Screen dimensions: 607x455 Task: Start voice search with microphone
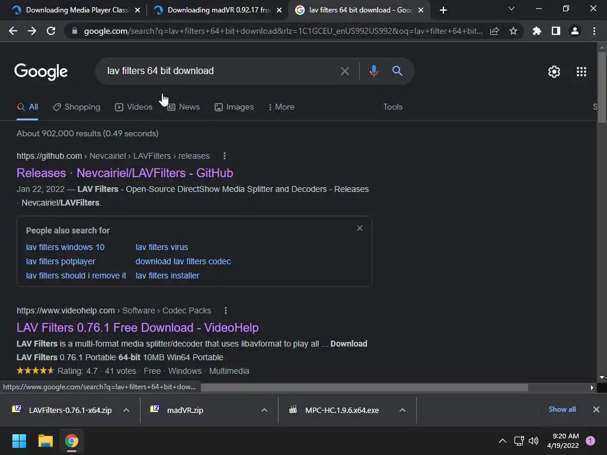[373, 71]
